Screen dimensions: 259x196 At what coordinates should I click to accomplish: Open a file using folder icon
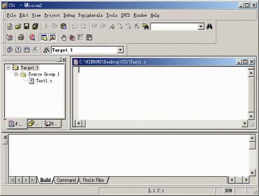(18, 26)
